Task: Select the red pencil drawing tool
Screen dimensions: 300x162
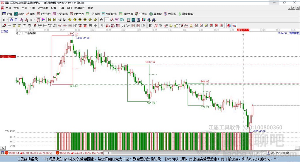Action: pyautogui.click(x=4, y=26)
